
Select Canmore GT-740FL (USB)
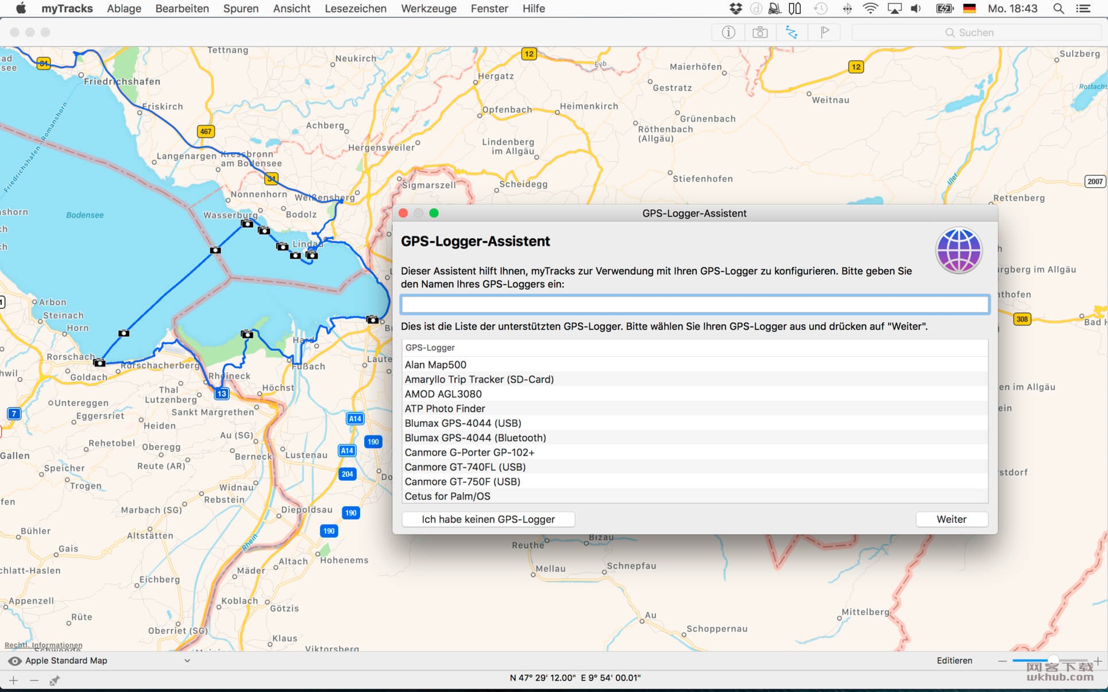695,467
